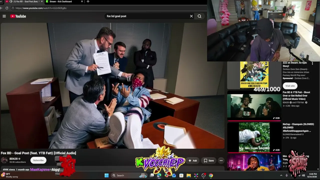This screenshot has height=180, width=320.
Task: Play the recommended video with the singer thumbnail
Action: click(254, 162)
